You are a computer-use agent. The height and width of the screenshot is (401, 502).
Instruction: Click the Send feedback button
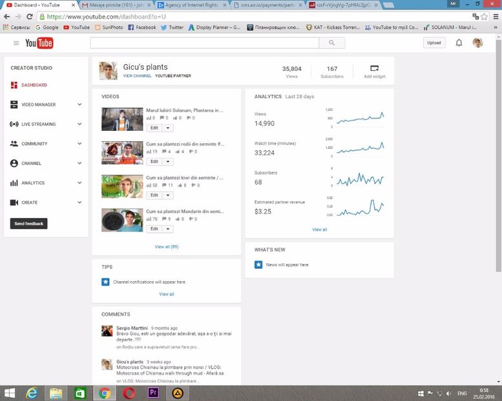pos(29,224)
